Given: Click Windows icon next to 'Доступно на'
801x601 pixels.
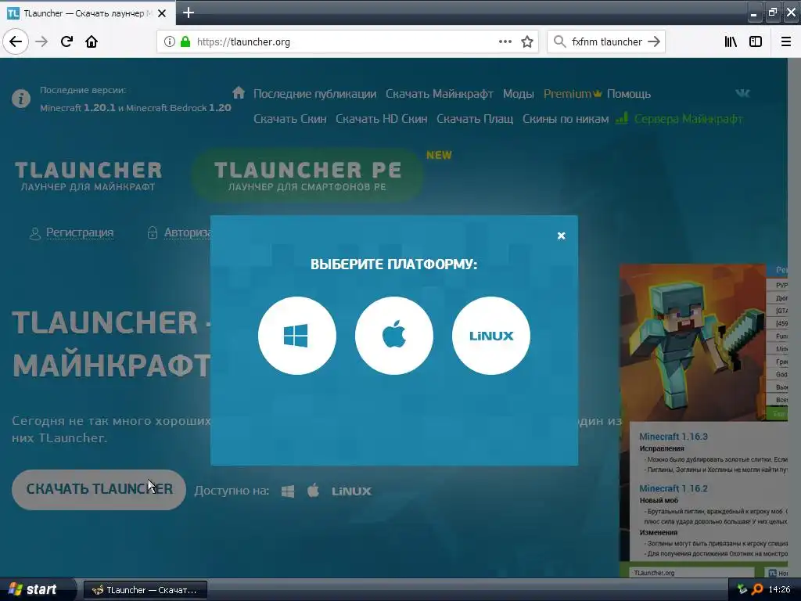Looking at the screenshot, I should (288, 491).
